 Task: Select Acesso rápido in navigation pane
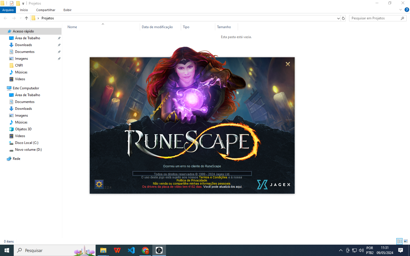coord(31,31)
